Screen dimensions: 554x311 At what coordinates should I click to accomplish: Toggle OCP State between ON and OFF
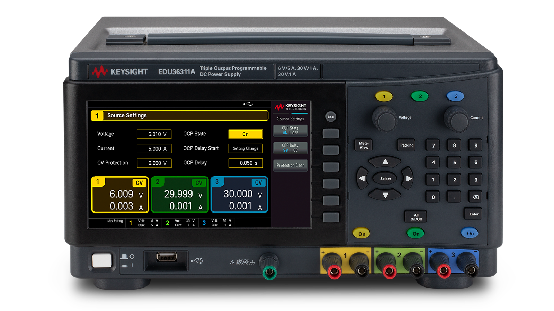(290, 130)
